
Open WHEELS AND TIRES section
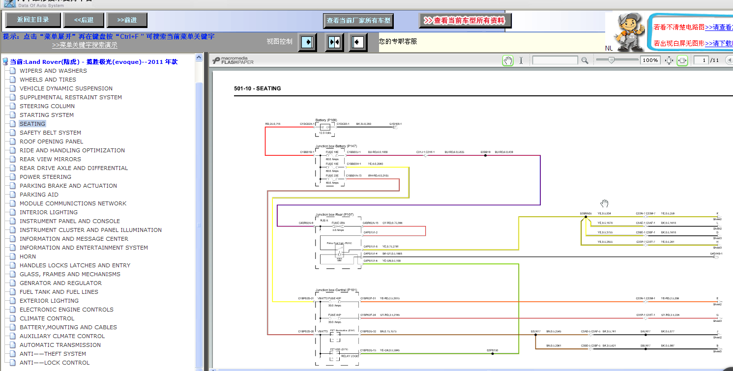[48, 80]
